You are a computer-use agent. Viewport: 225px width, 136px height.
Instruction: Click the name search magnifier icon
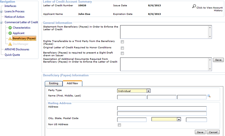[x=209, y=96]
